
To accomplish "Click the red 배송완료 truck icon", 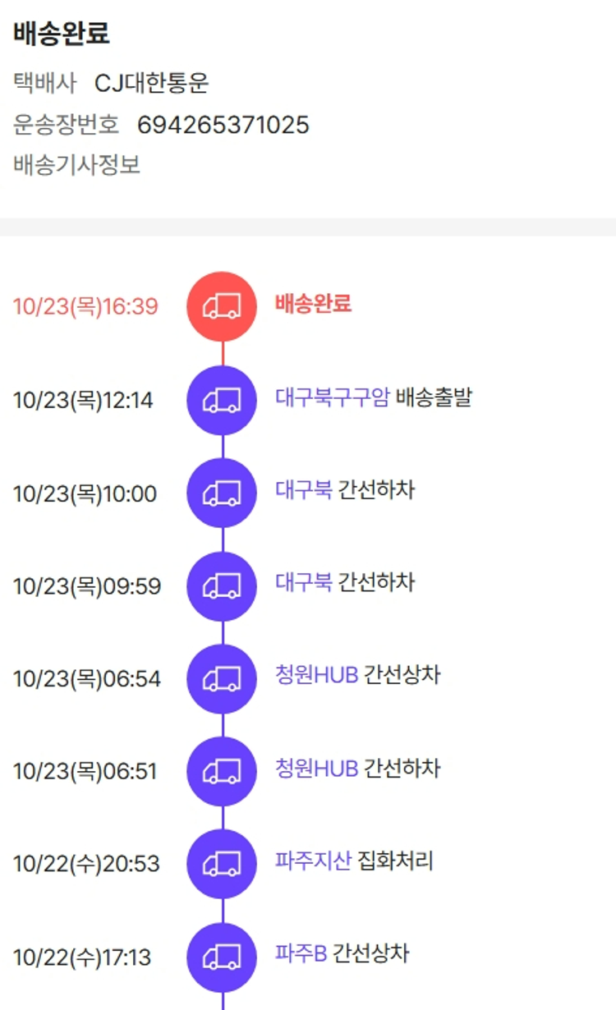I will click(222, 306).
